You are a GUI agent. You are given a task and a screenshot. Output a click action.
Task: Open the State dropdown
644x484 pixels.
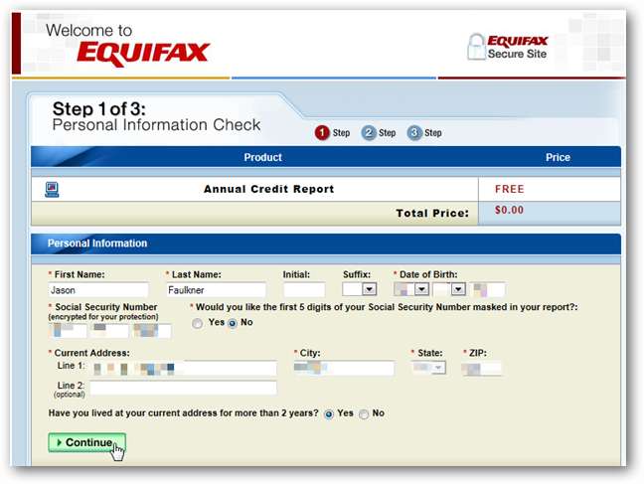coord(428,368)
